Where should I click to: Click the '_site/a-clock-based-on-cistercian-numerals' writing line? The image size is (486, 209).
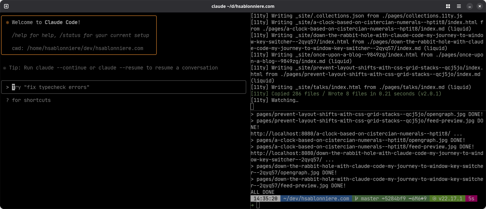pos(367,25)
